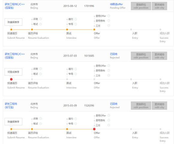Click application date 2015-07-03

click(x=70, y=56)
